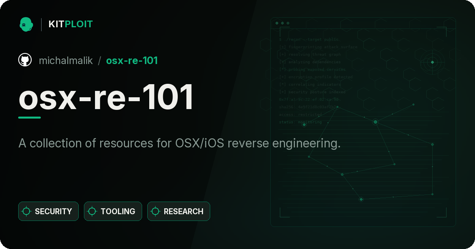
Task: Click the crosshair icon in RESEARCH tag
Action: tap(156, 211)
